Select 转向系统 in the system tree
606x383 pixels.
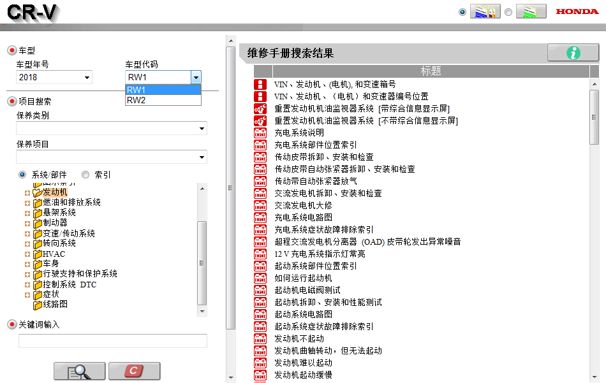click(59, 243)
